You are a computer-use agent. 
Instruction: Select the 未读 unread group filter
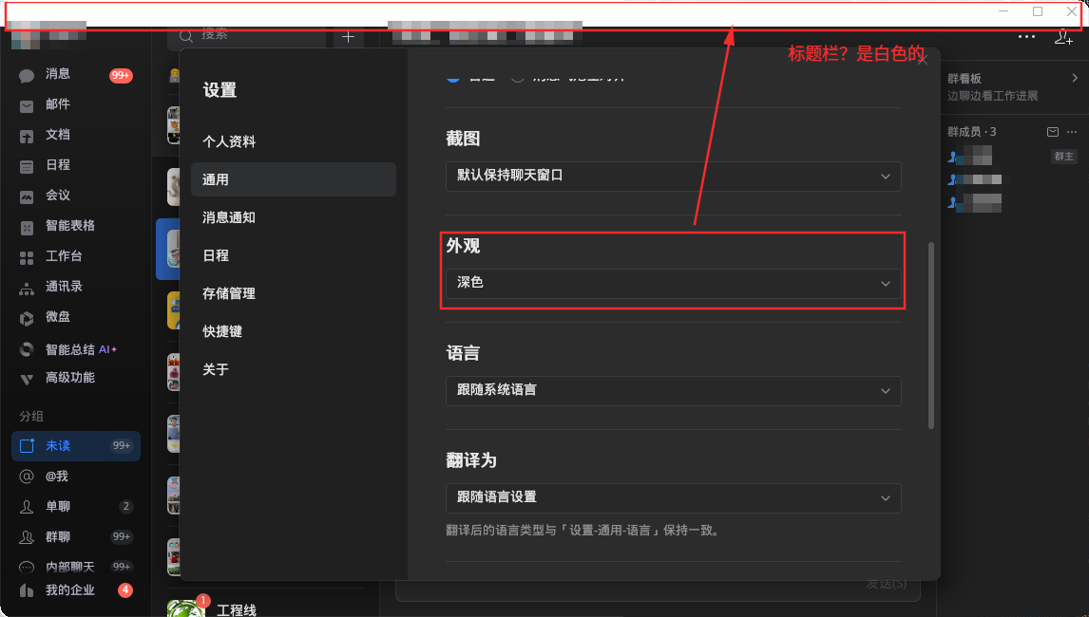tap(76, 445)
